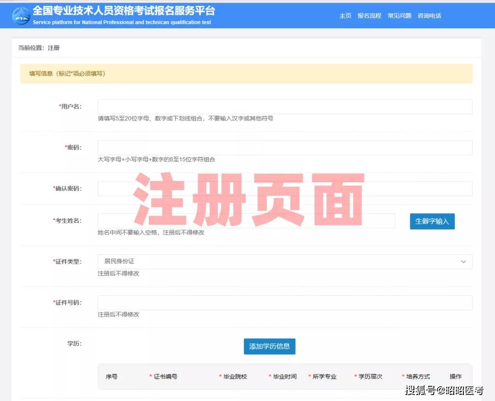Viewport: 495px width, 401px height.
Task: Click the 证件号码 input field
Action: (x=285, y=302)
